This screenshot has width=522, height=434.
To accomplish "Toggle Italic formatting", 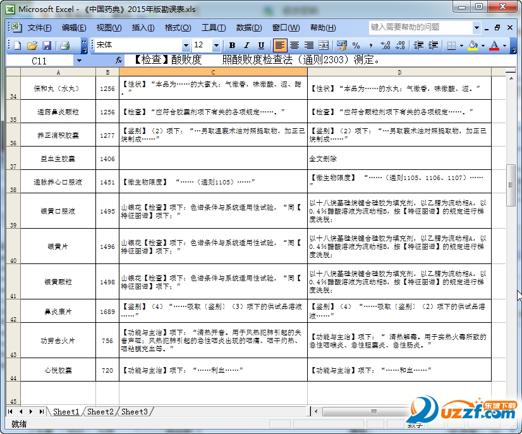I will 246,45.
